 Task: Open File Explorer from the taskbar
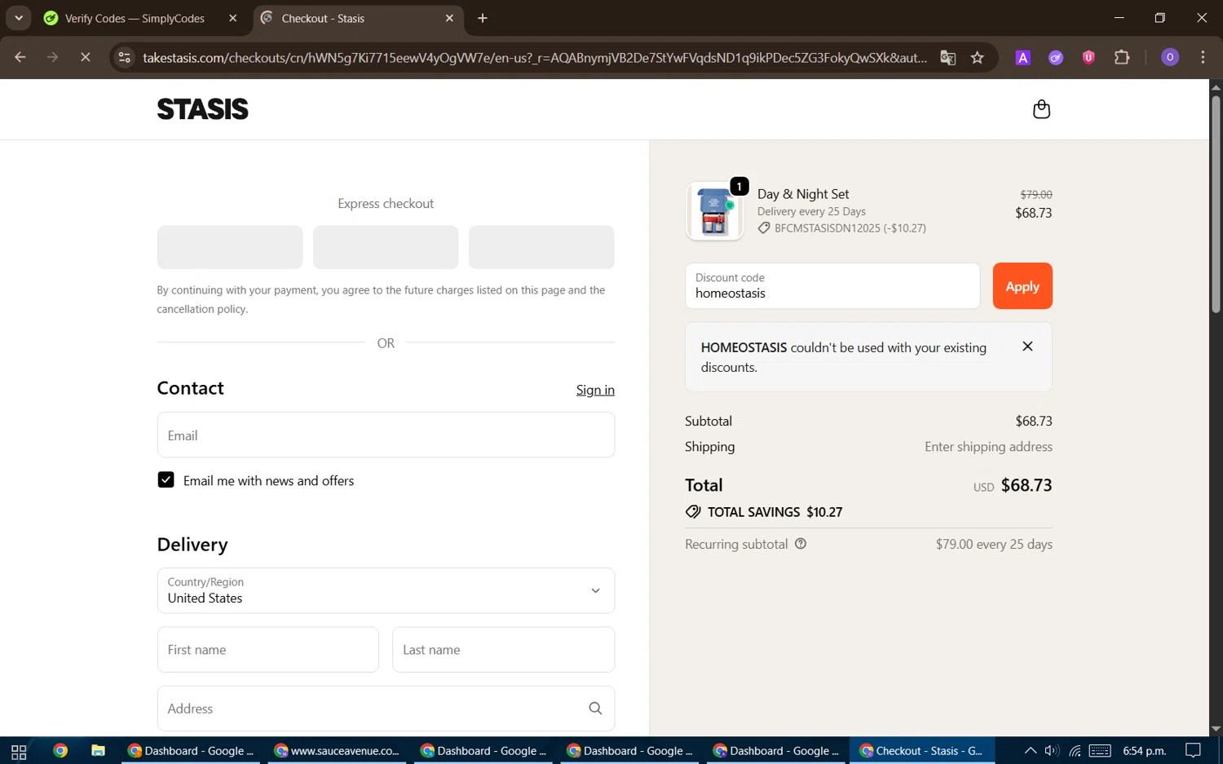tap(98, 751)
